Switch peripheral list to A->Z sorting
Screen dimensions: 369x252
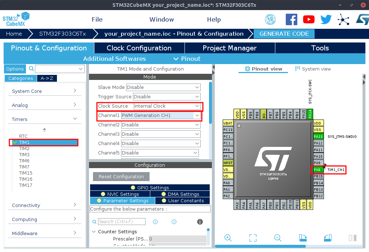pyautogui.click(x=47, y=78)
